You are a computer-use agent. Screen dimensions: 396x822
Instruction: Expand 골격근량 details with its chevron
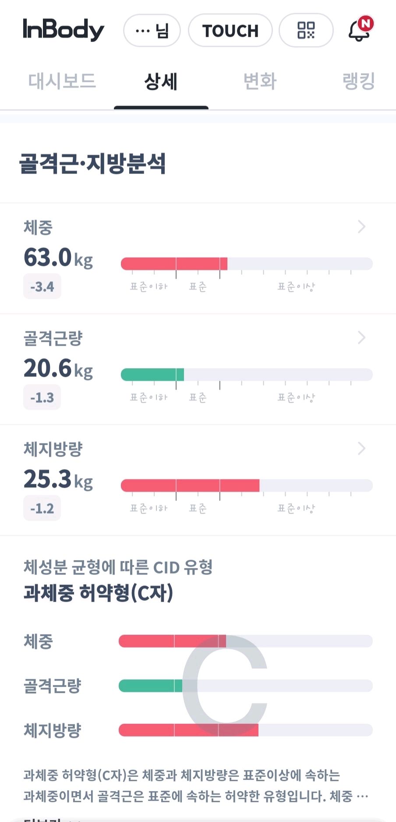(x=361, y=337)
